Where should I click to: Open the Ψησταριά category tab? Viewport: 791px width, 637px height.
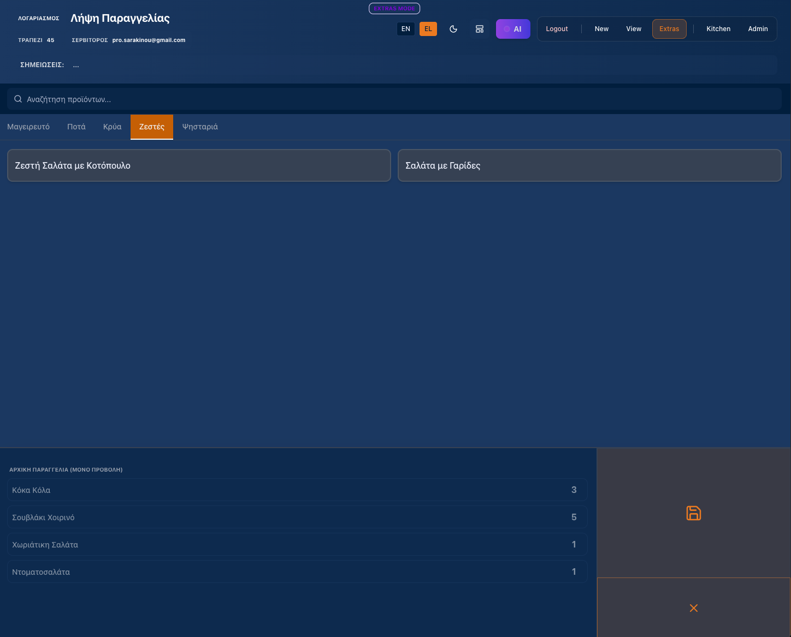(200, 127)
